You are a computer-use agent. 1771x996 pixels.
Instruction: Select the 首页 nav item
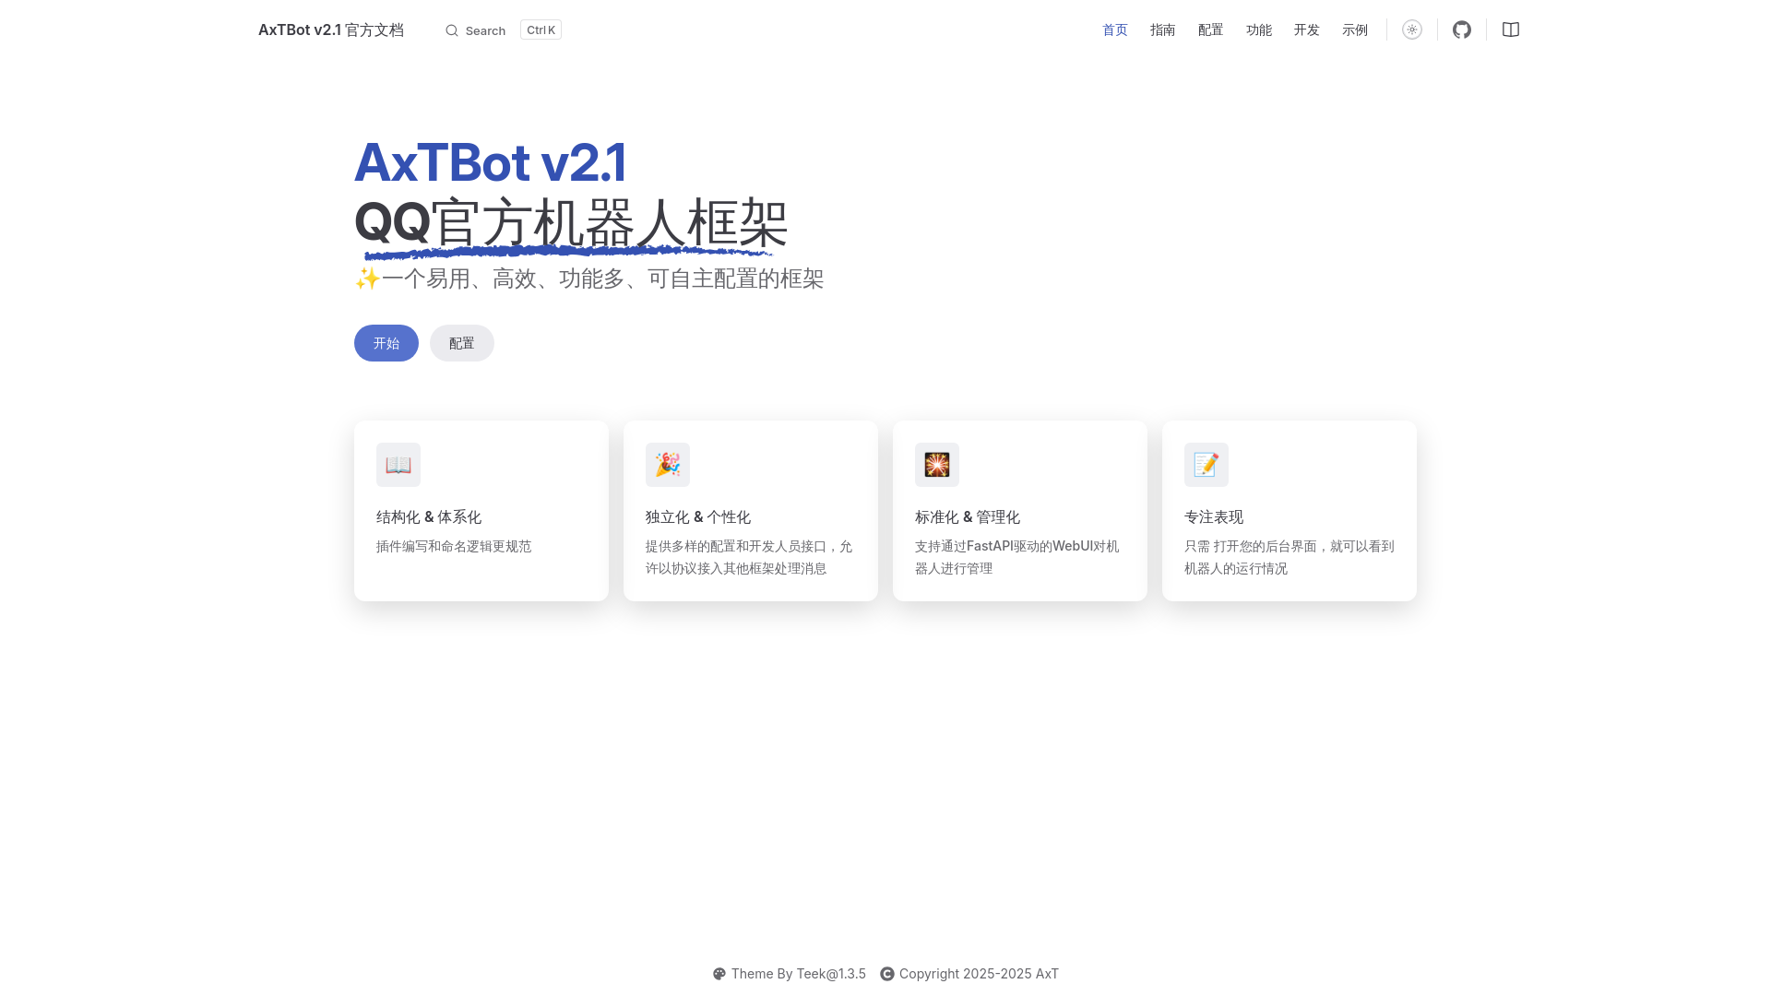point(1115,30)
